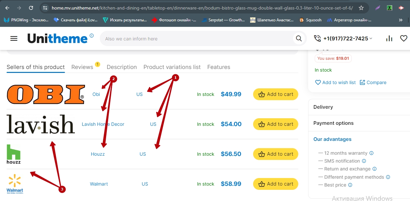Viewport: 410px width, 201px height.
Task: Open the Serpstat bookmark
Action: (x=223, y=20)
